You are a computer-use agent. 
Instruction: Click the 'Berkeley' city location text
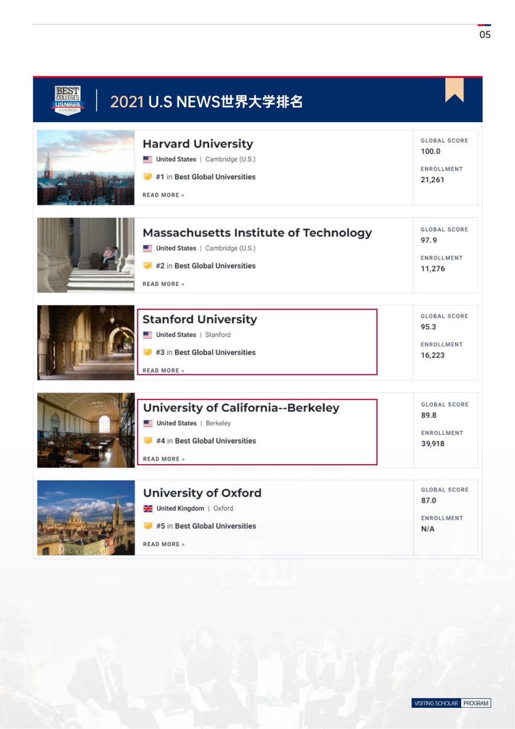[219, 423]
